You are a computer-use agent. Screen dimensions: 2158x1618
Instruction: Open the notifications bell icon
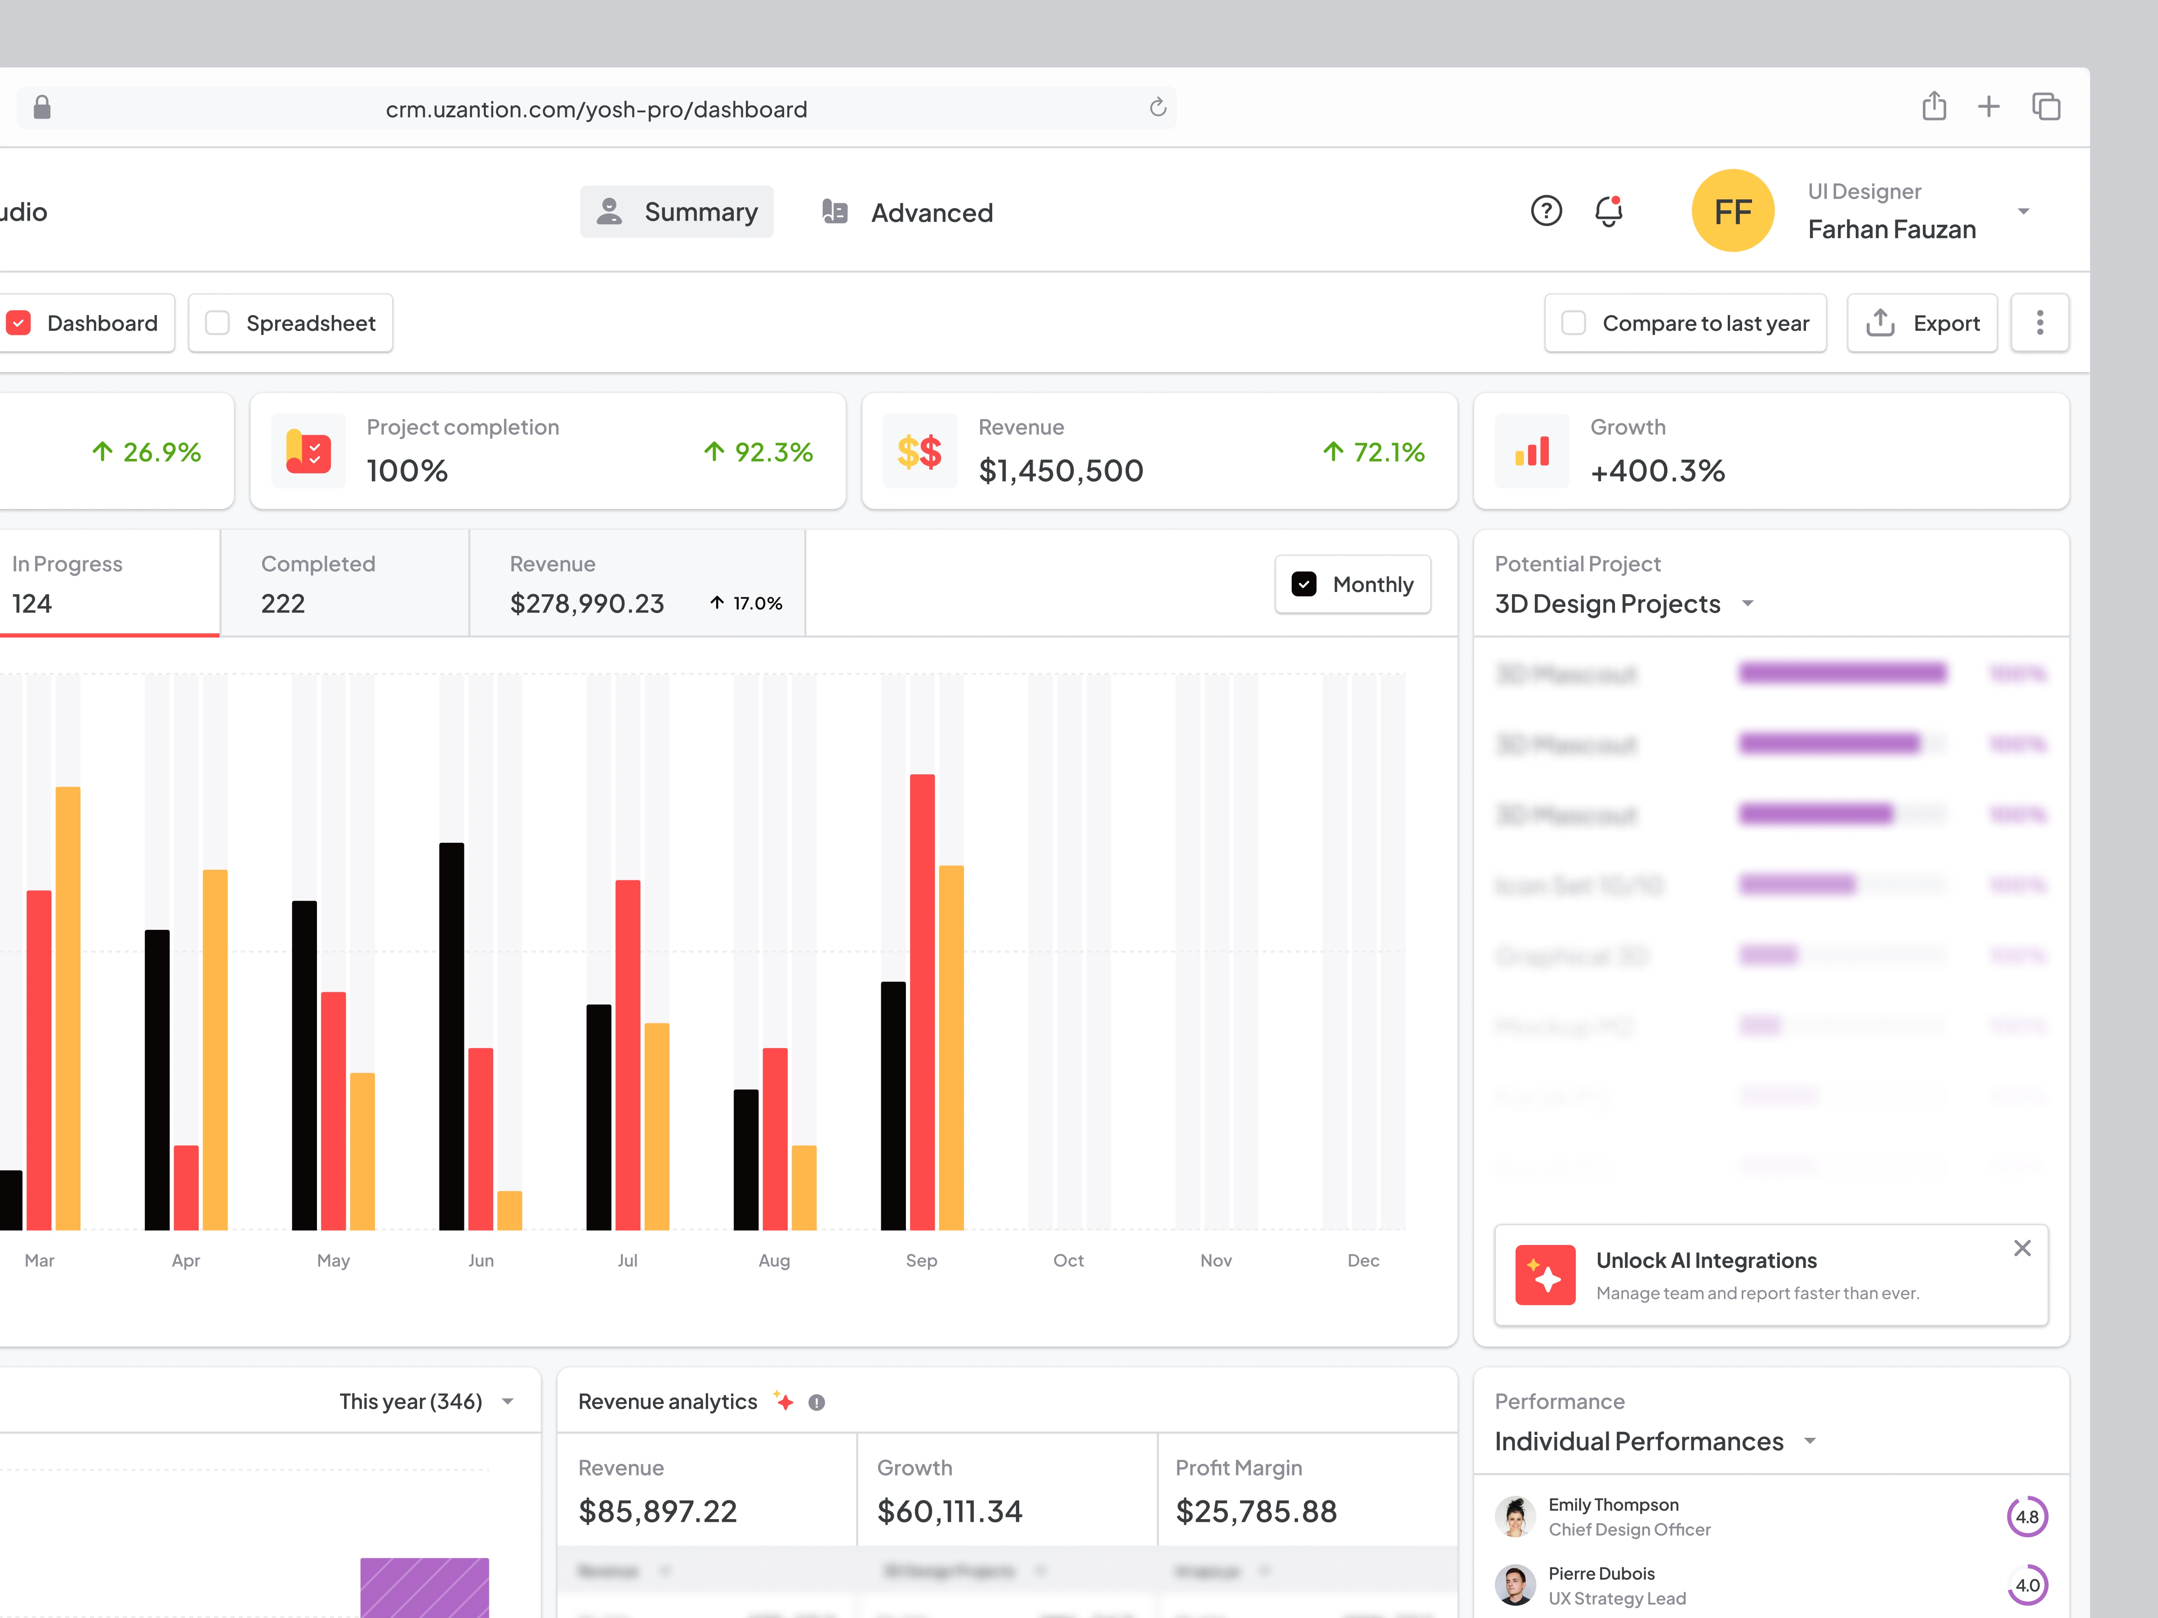click(1608, 211)
